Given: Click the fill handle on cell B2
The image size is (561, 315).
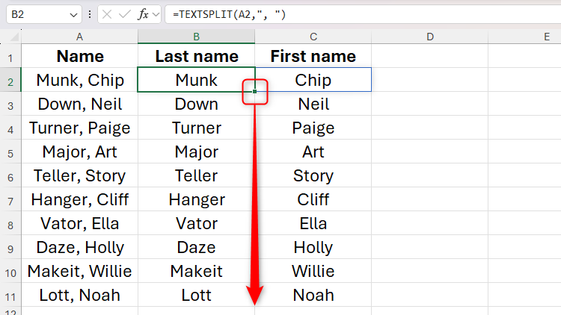Looking at the screenshot, I should (x=255, y=91).
